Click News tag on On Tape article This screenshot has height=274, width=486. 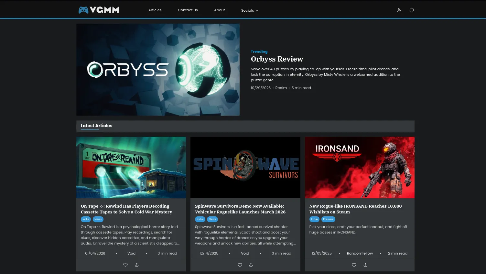point(98,219)
